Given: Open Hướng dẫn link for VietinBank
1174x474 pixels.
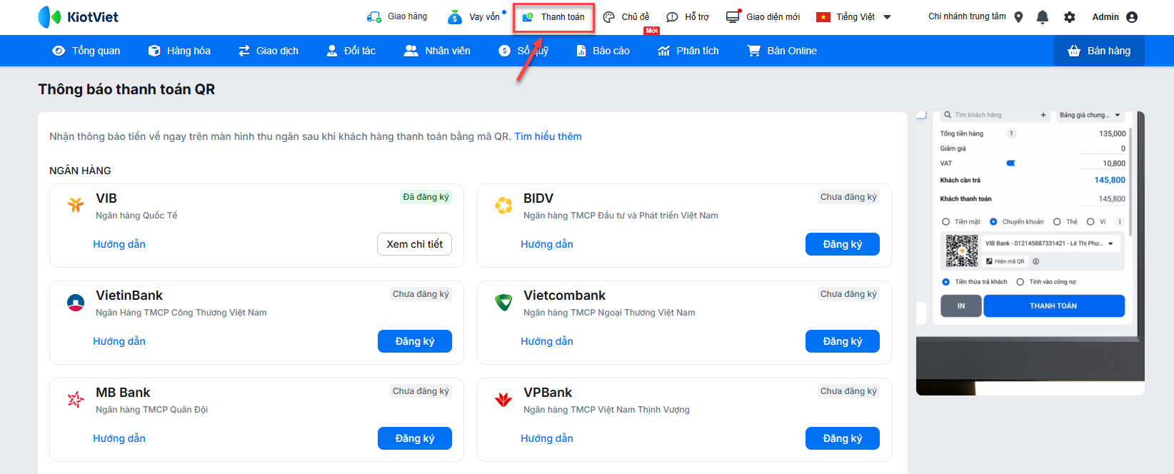Looking at the screenshot, I should click(x=119, y=341).
